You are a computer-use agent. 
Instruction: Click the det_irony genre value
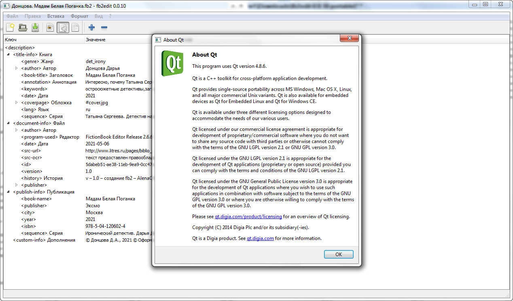click(95, 61)
